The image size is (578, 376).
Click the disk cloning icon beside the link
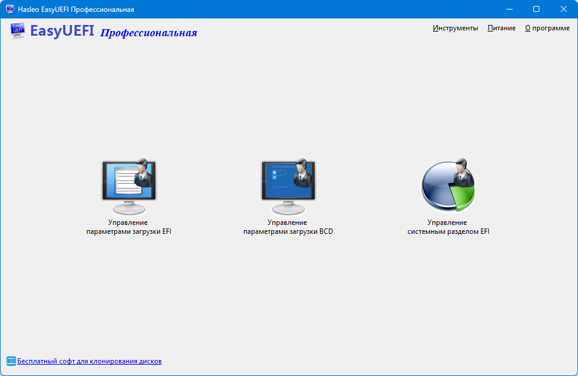point(11,361)
